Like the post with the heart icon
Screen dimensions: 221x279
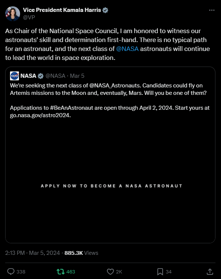(110, 272)
